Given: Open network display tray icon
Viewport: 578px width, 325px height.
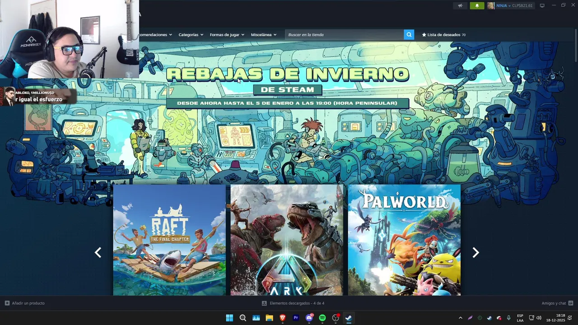Looking at the screenshot, I should pyautogui.click(x=531, y=318).
